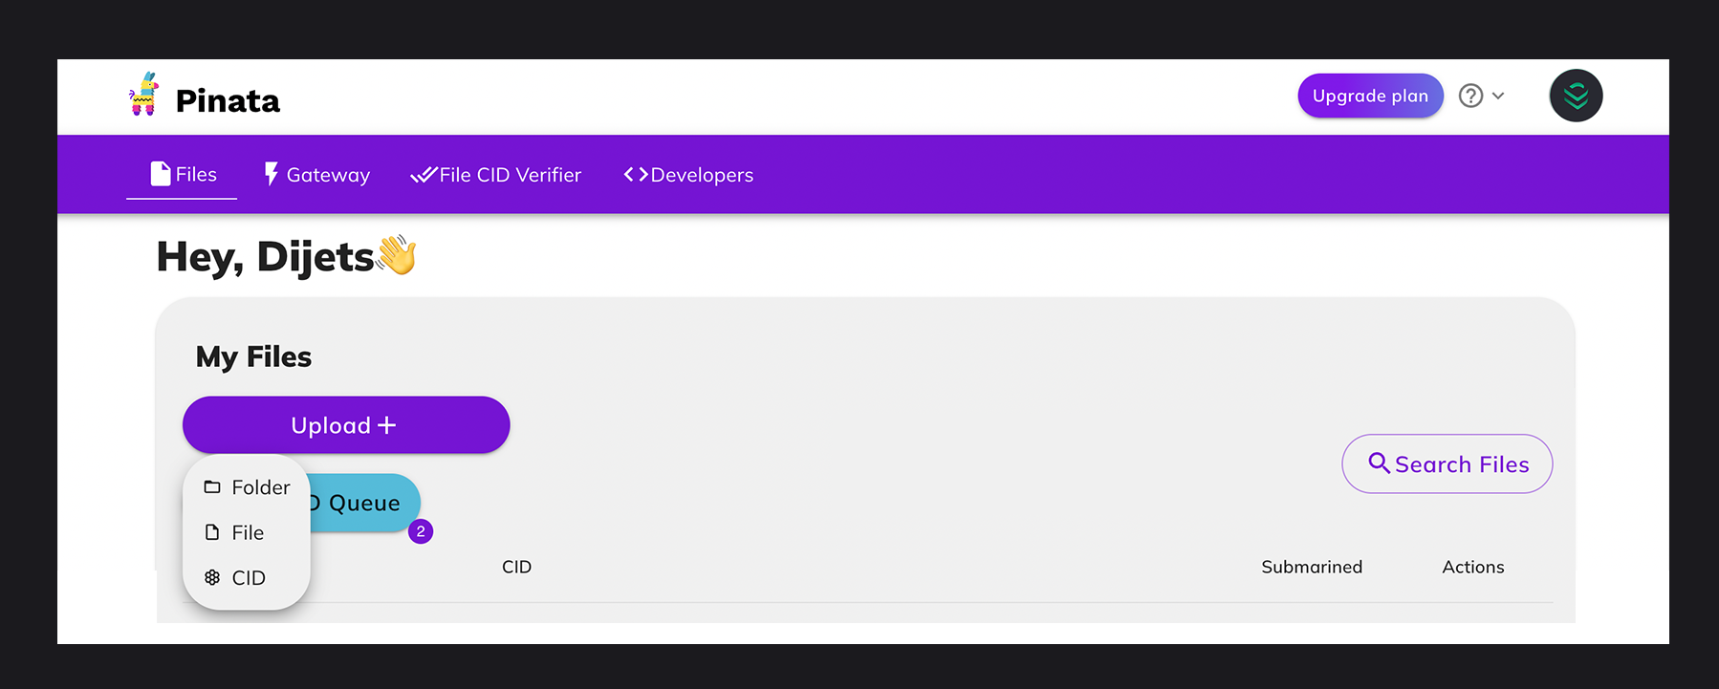Select Folder option from upload menu
Image resolution: width=1719 pixels, height=689 pixels.
click(260, 487)
